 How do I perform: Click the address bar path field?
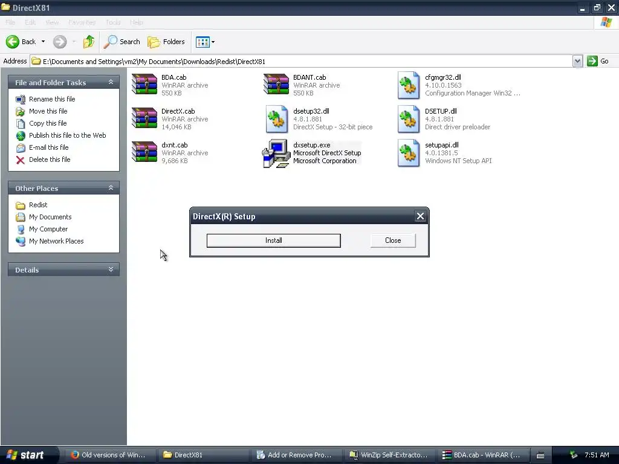pos(302,61)
